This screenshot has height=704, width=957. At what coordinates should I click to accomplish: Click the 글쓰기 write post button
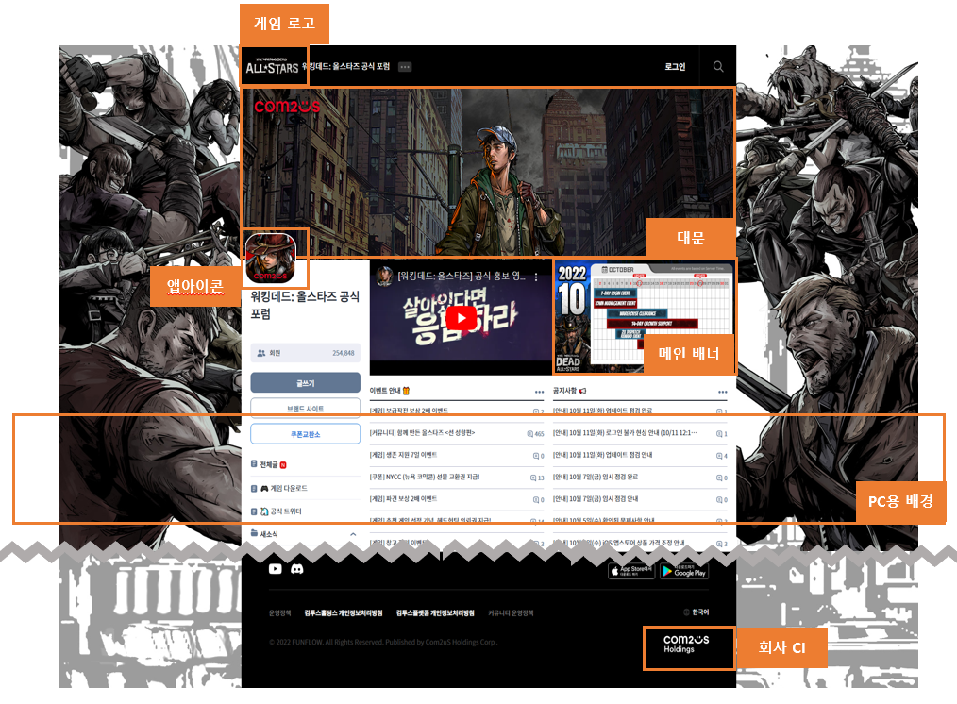click(305, 382)
